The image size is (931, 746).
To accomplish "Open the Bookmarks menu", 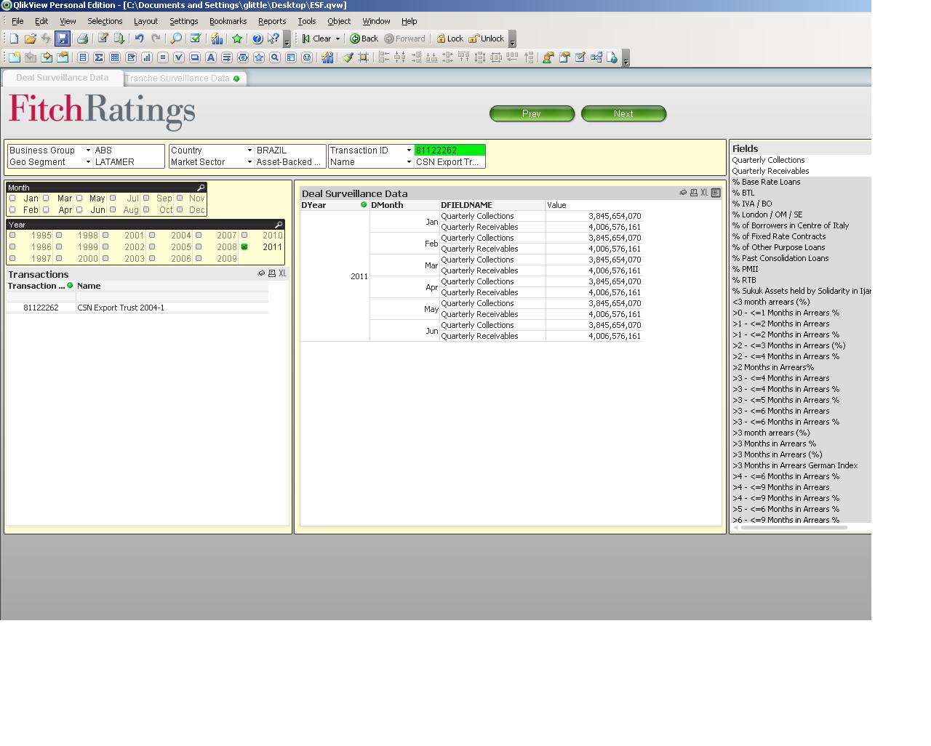I will [228, 21].
